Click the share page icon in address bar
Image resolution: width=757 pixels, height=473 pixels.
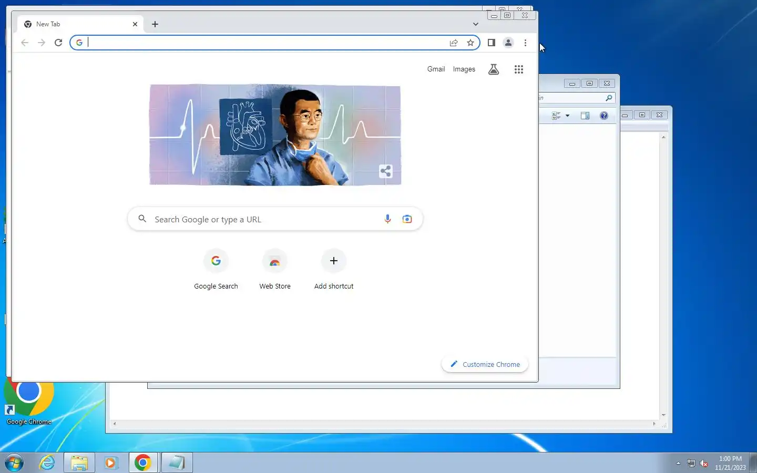454,43
